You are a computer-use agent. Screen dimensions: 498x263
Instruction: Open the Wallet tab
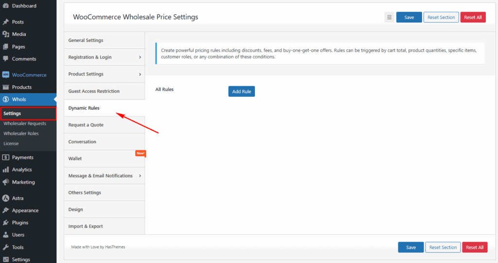coord(104,158)
